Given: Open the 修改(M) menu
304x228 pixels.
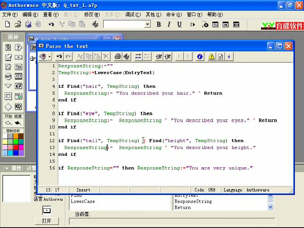Looking at the screenshot, I should [92, 14].
